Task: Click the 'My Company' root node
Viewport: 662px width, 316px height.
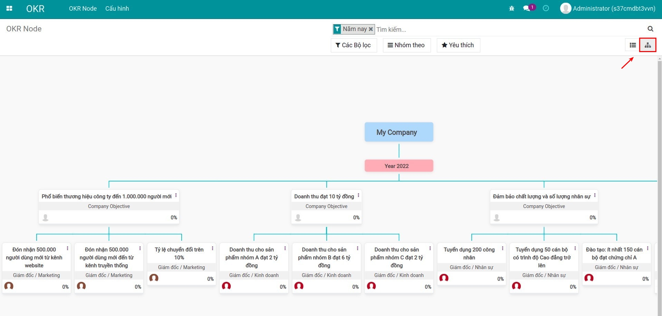Action: click(399, 132)
